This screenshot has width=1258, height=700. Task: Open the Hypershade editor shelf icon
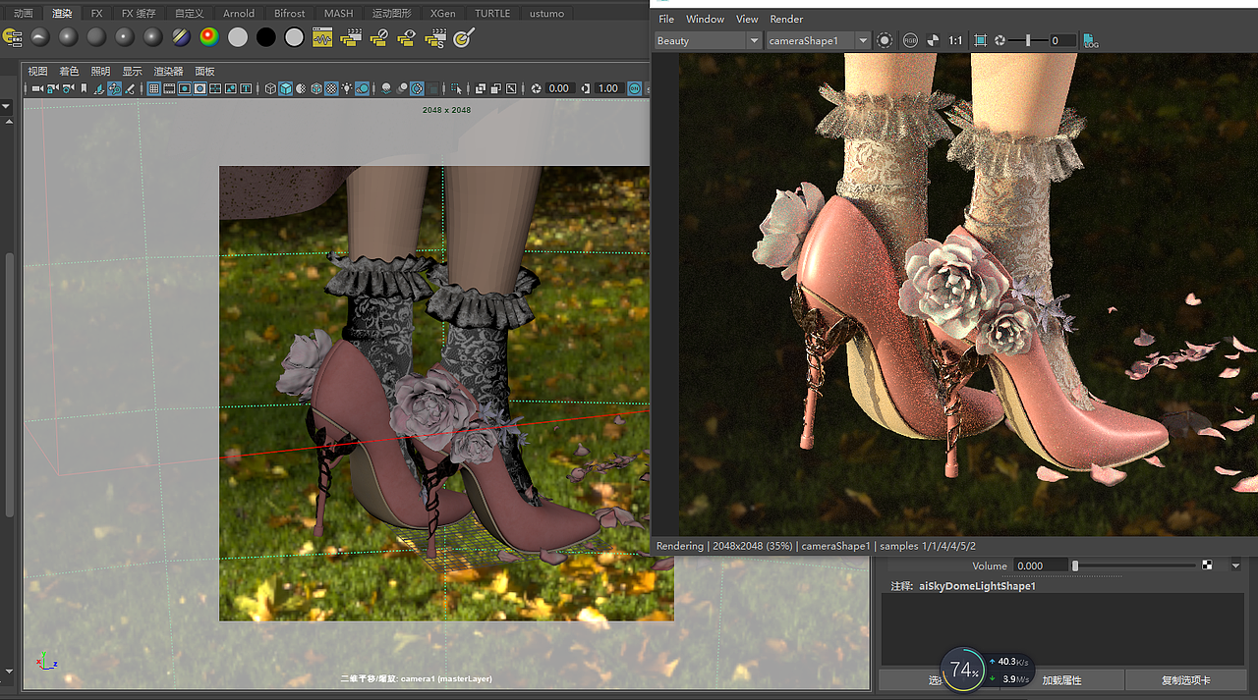coord(13,37)
